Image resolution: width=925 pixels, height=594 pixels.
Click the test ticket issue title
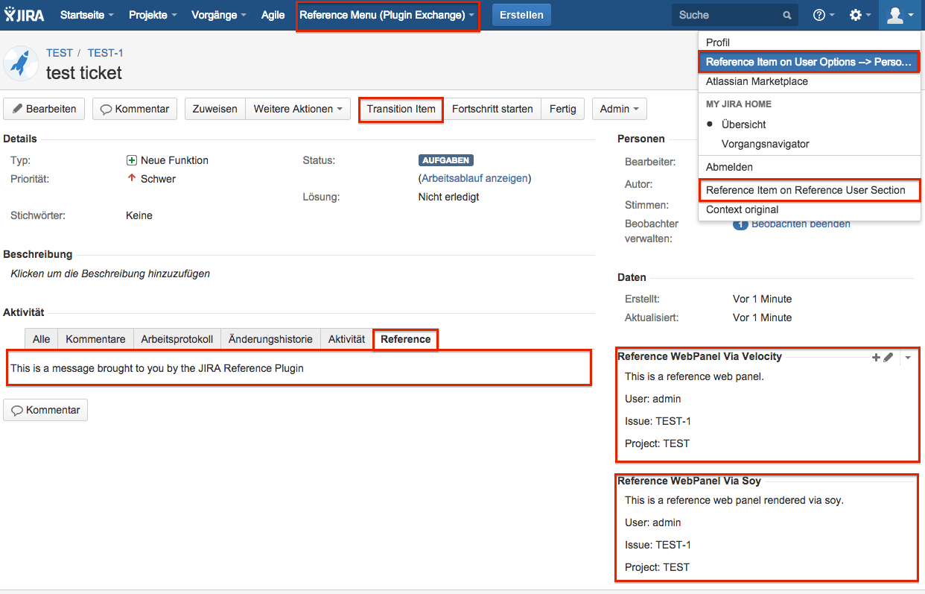(84, 72)
